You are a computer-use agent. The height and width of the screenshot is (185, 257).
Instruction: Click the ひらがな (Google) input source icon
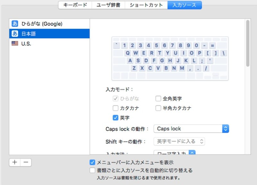click(x=15, y=24)
